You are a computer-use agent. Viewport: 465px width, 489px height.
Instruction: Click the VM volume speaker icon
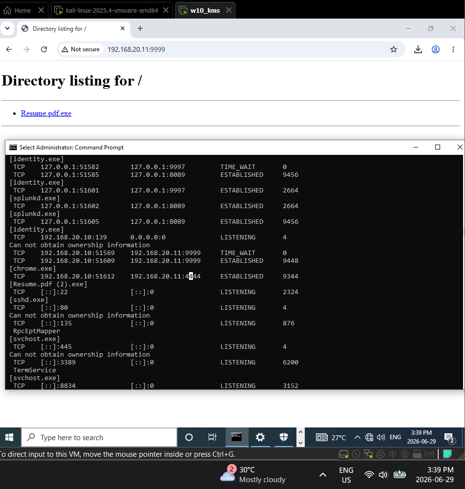tap(381, 437)
